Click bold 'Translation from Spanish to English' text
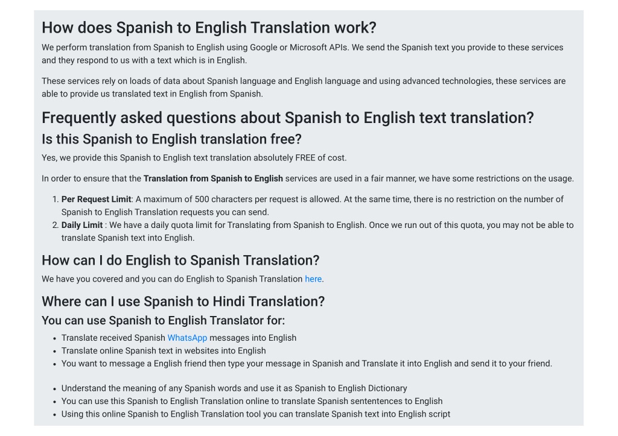 (213, 179)
